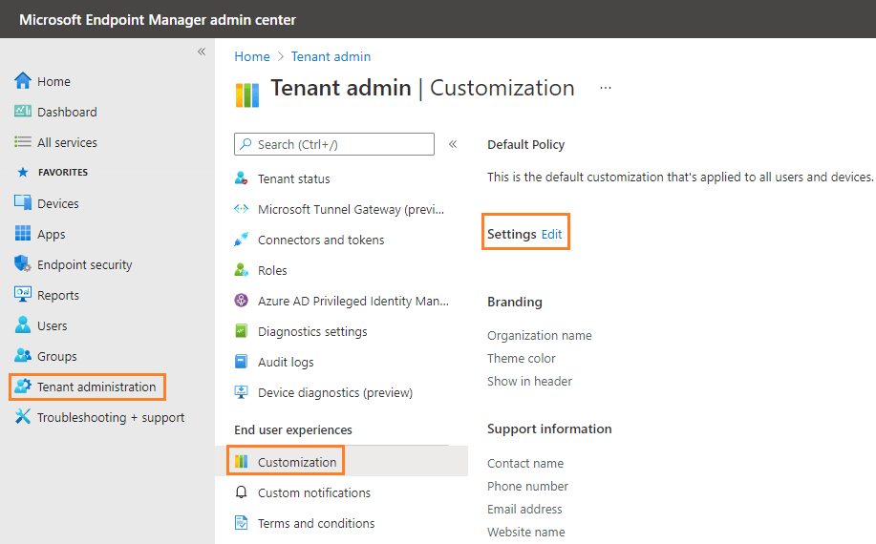876x544 pixels.
Task: Click the 'Theme color' label
Action: [522, 358]
